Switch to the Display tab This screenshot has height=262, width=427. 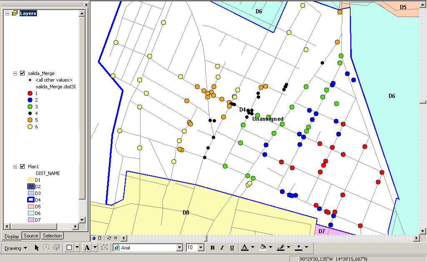12,236
